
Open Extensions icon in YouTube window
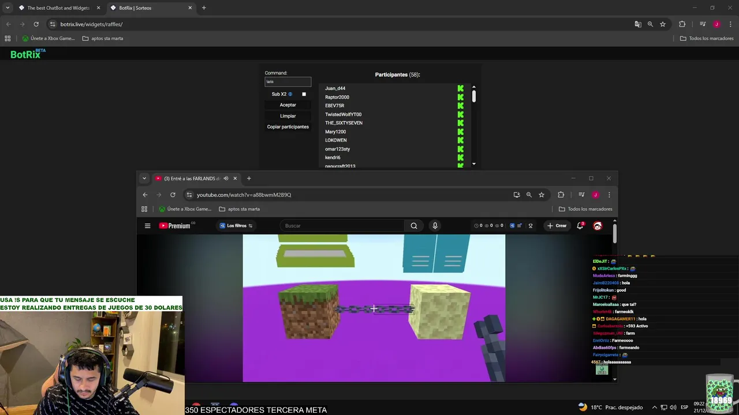561,195
